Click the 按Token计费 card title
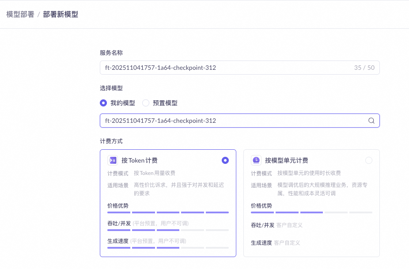Screen dimensions: 409x269 coord(140,160)
